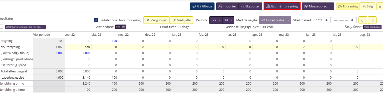This screenshot has height=93, width=383.
Task: Edit the Forv. forsyning field for okt.-22
Action: 105,47
